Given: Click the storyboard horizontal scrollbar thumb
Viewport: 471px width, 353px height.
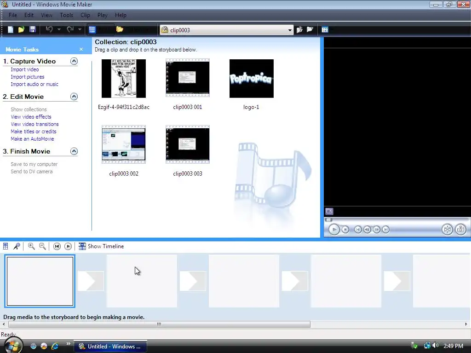Looking at the screenshot, I should 159,324.
